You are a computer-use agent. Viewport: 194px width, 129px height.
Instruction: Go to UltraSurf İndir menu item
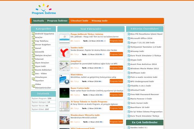80,21
